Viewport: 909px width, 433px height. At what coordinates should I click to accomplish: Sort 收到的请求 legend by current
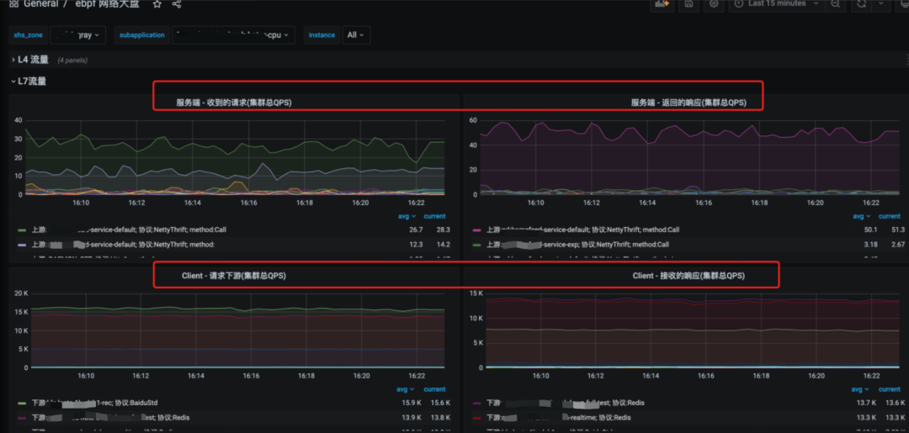pos(435,216)
